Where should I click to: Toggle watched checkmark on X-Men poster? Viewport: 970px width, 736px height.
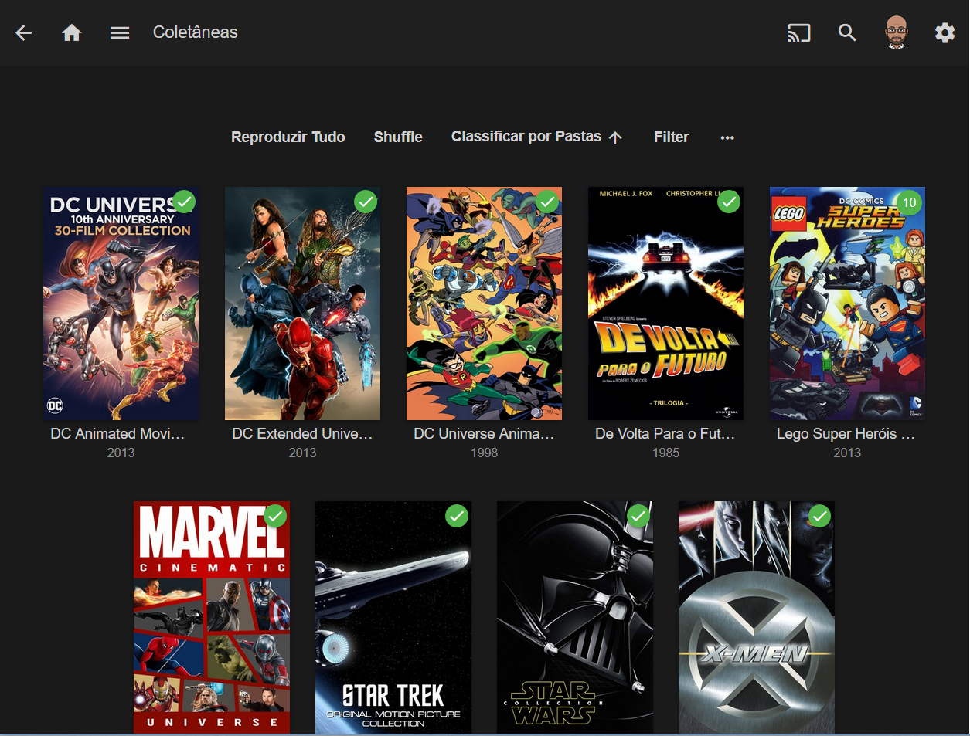pos(819,516)
